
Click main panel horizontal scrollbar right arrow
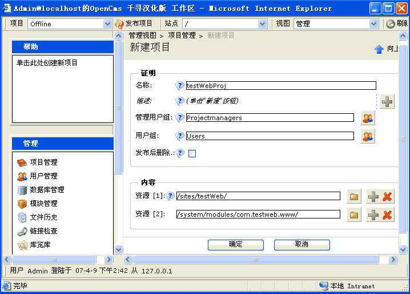392,260
